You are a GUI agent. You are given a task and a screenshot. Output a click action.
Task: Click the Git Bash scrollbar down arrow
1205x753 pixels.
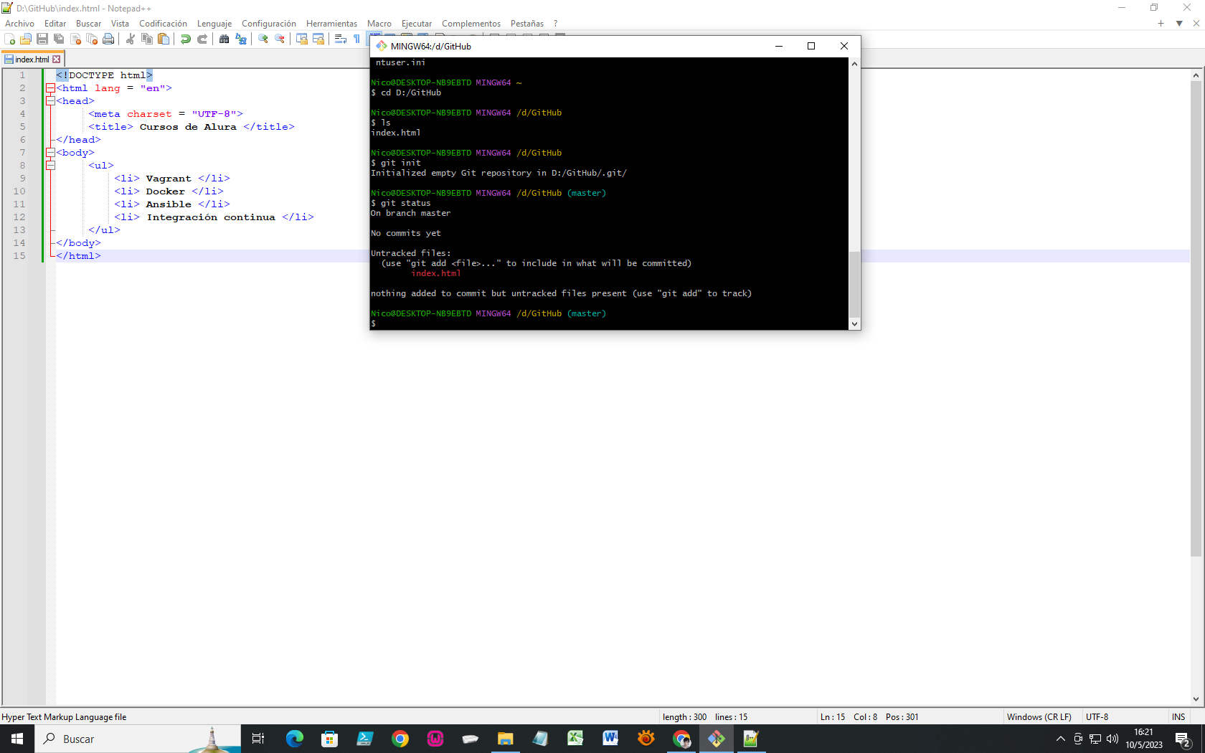[854, 324]
